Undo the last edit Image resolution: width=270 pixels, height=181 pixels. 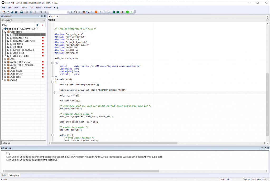point(41,12)
